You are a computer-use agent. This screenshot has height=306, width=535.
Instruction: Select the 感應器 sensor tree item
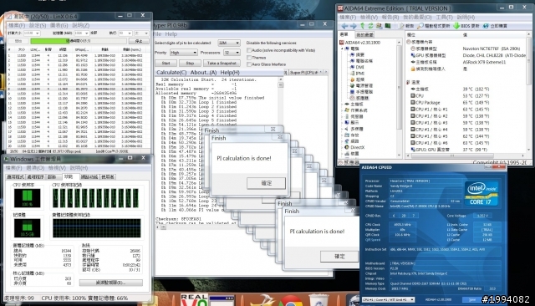pos(362,98)
